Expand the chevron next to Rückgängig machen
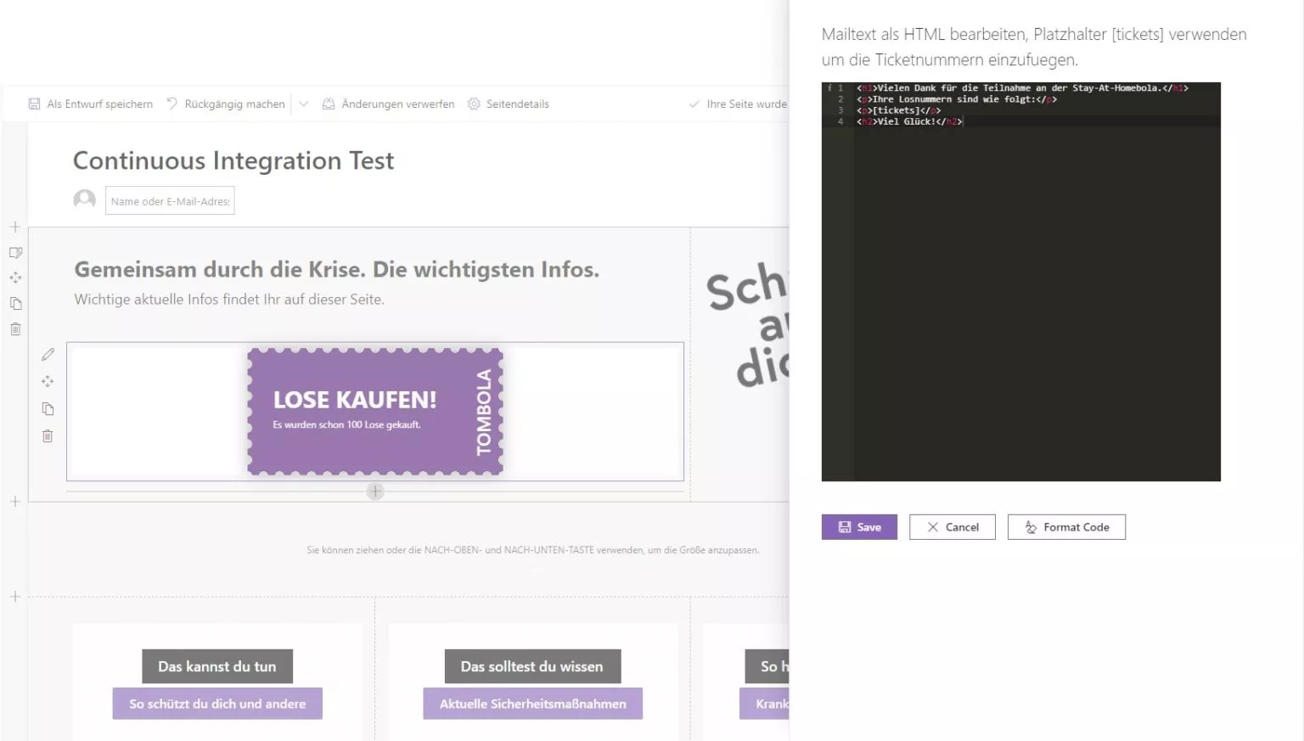This screenshot has width=1304, height=741. pyautogui.click(x=303, y=103)
